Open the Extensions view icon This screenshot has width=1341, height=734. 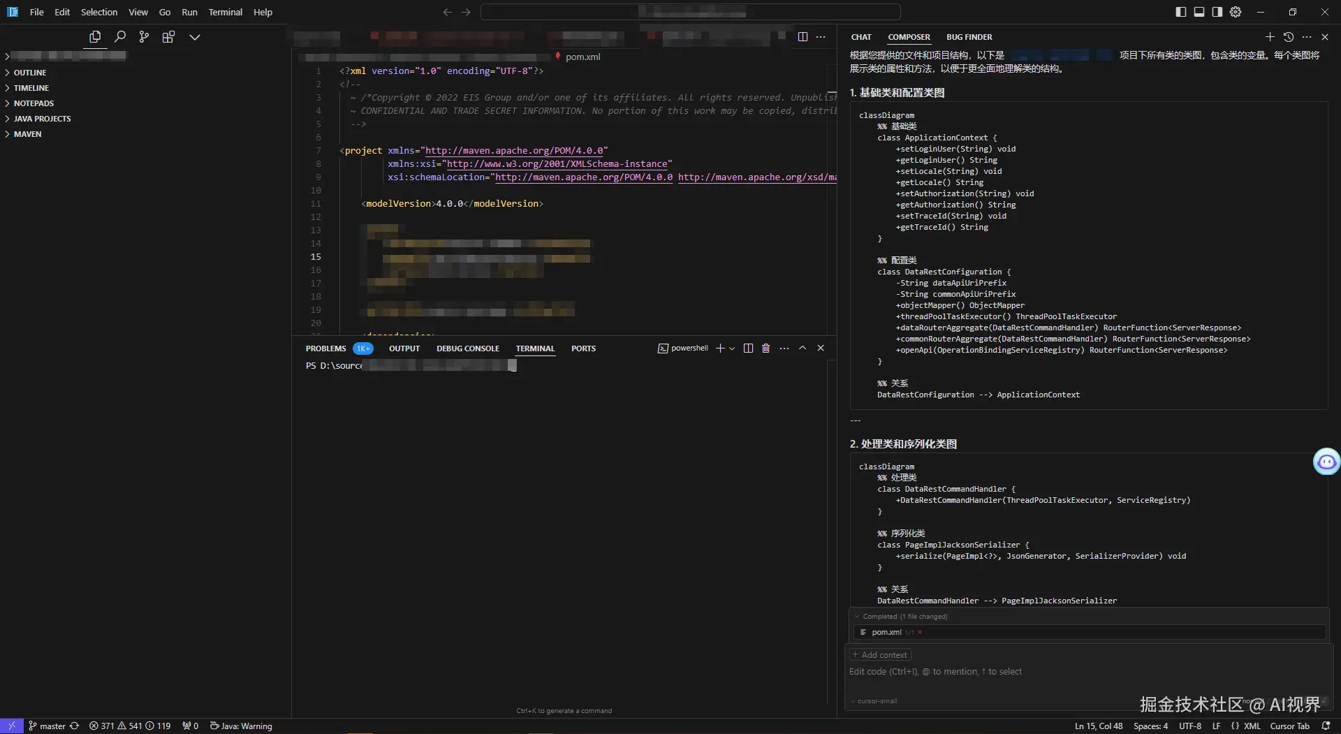point(168,37)
